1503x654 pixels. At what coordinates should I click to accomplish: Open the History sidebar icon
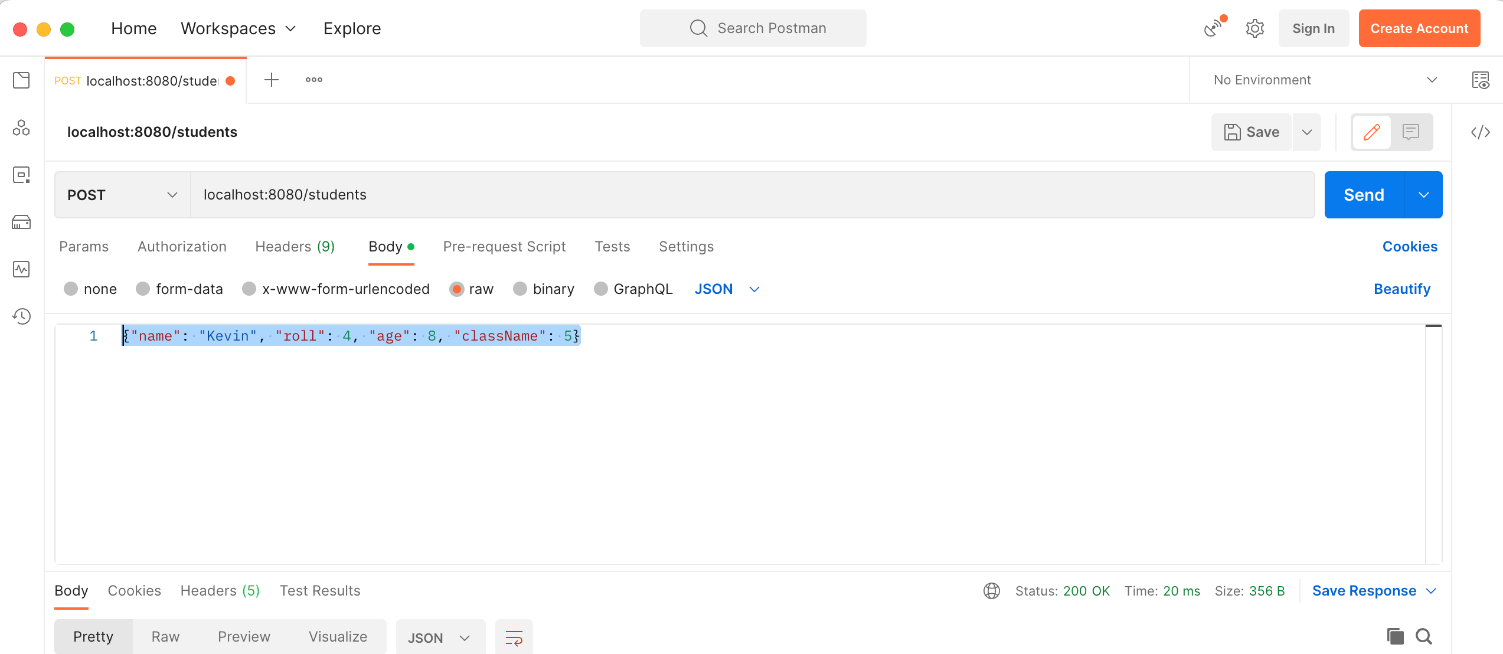[x=21, y=316]
